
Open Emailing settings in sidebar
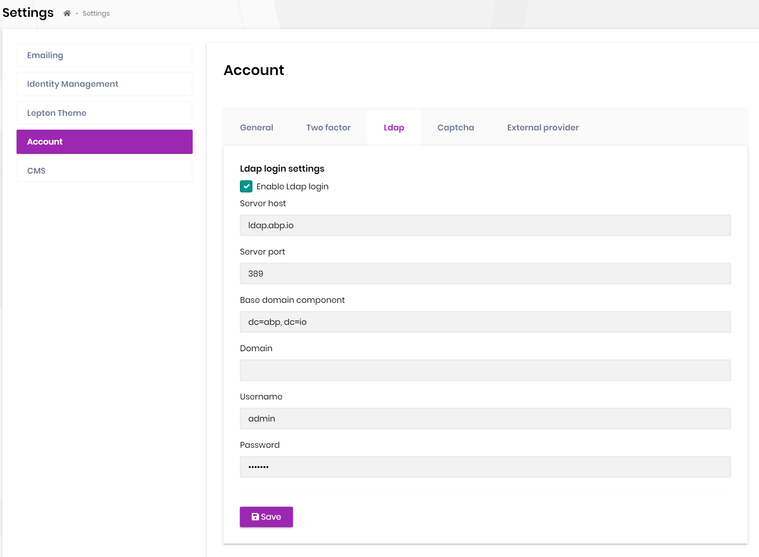[x=104, y=55]
